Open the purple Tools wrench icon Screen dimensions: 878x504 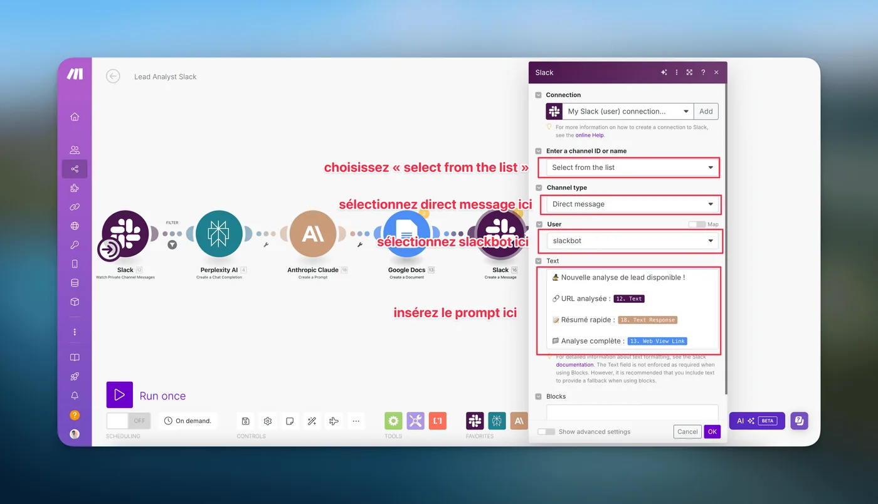(416, 421)
